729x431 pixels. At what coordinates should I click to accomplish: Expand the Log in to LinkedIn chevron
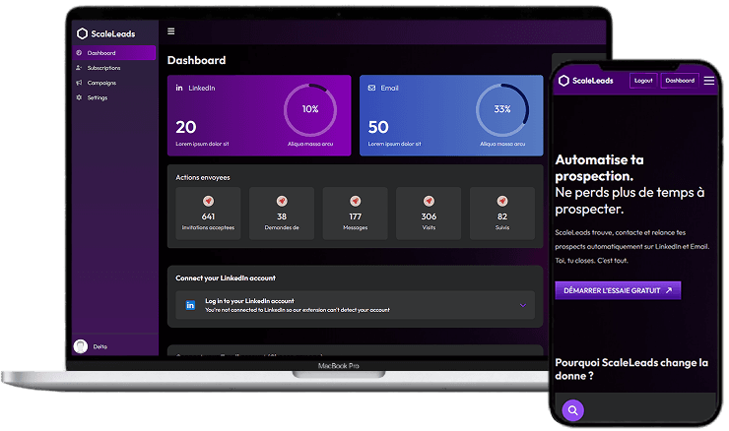point(523,305)
